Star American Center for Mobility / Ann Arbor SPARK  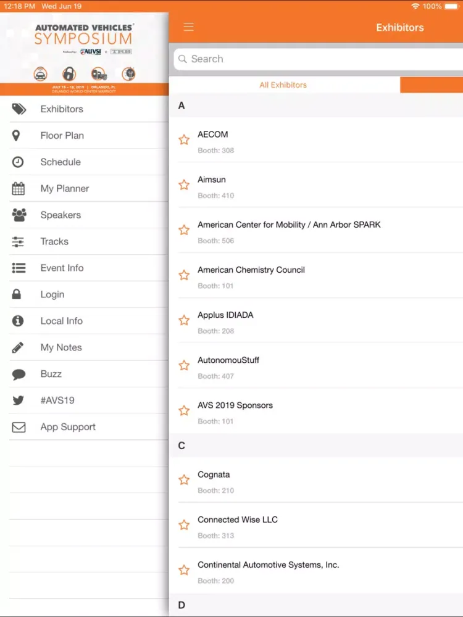(184, 230)
